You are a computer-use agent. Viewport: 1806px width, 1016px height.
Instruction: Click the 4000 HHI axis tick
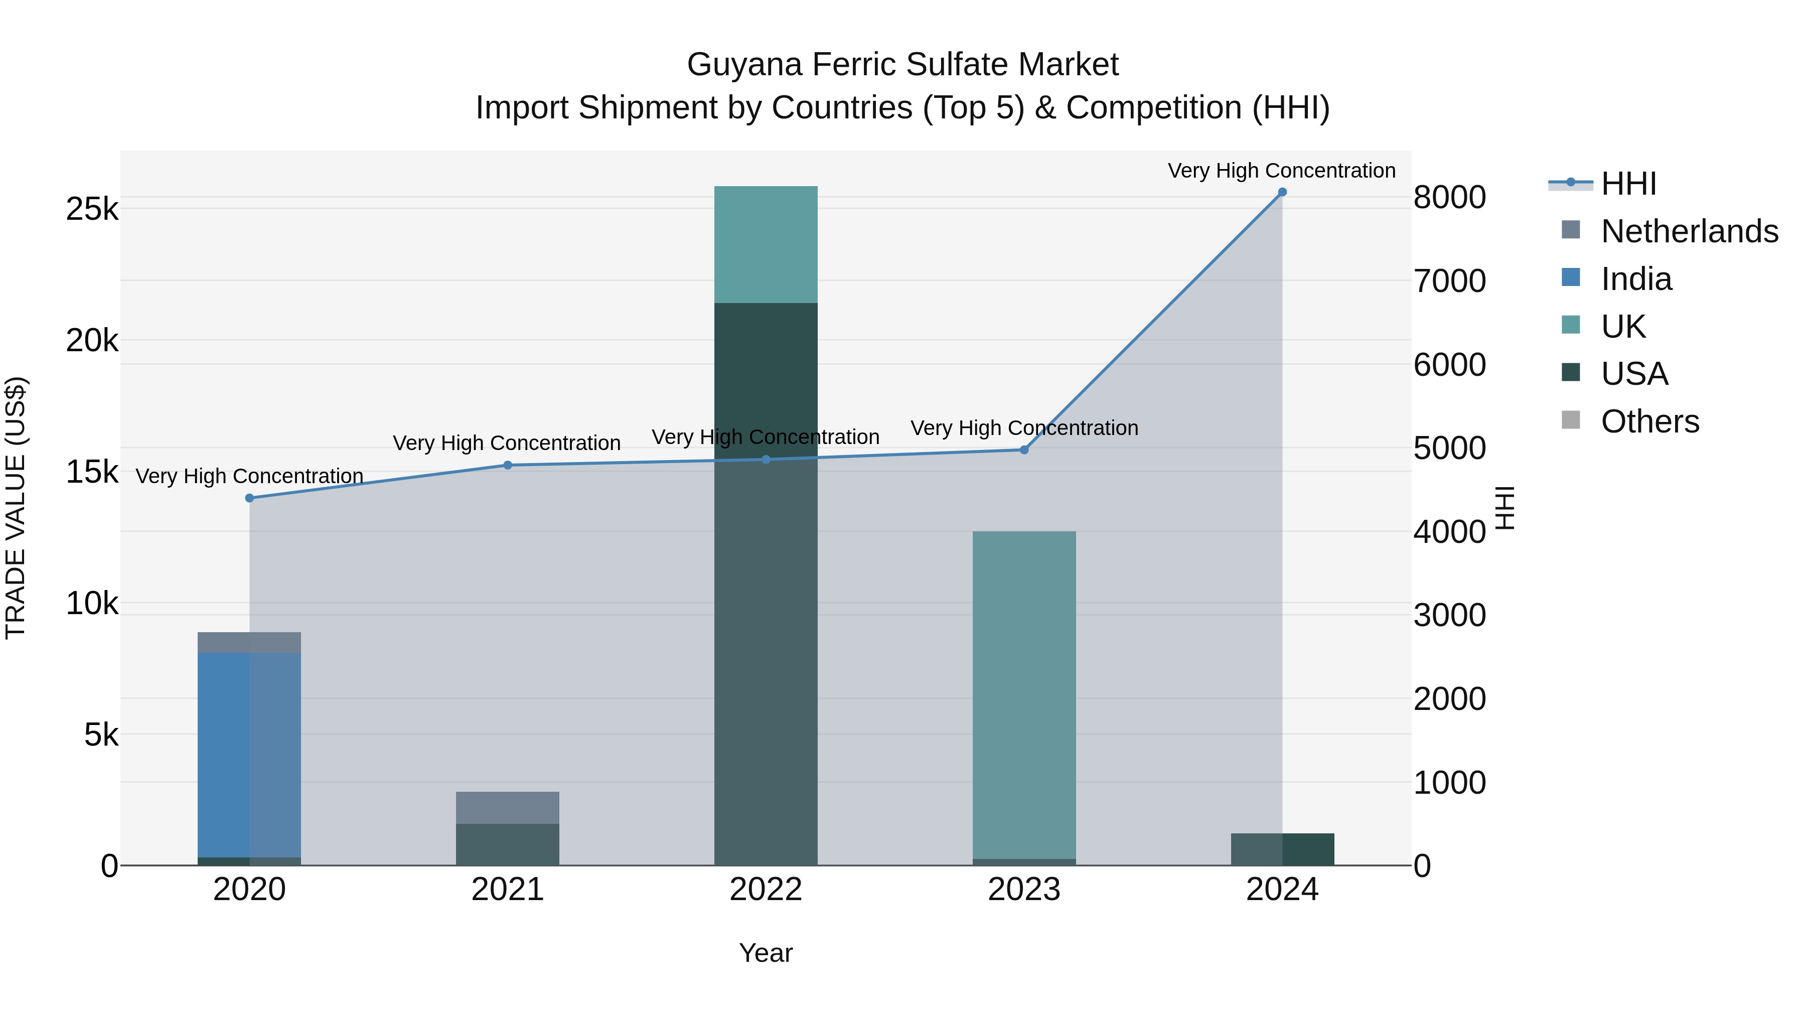(x=1450, y=531)
